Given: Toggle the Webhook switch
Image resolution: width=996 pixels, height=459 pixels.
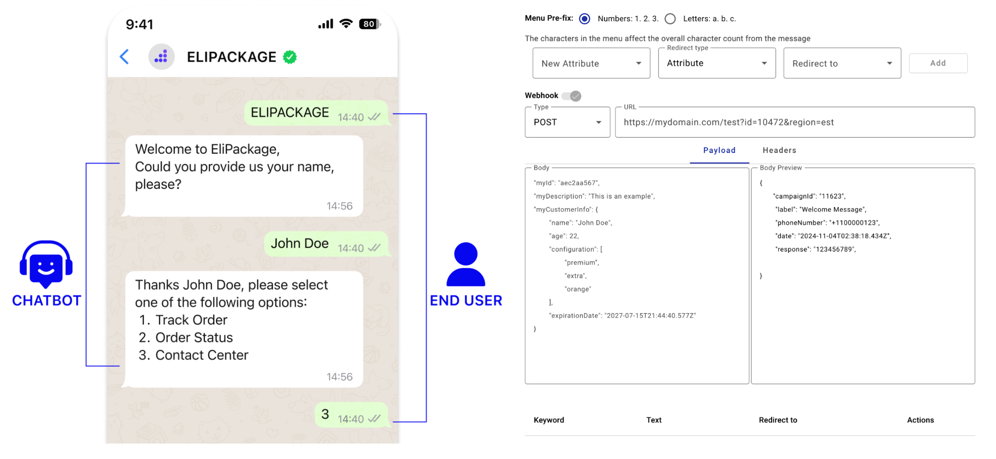Looking at the screenshot, I should [x=572, y=96].
